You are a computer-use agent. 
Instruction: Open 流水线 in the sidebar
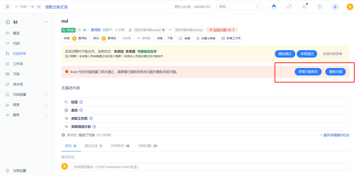pyautogui.click(x=18, y=84)
